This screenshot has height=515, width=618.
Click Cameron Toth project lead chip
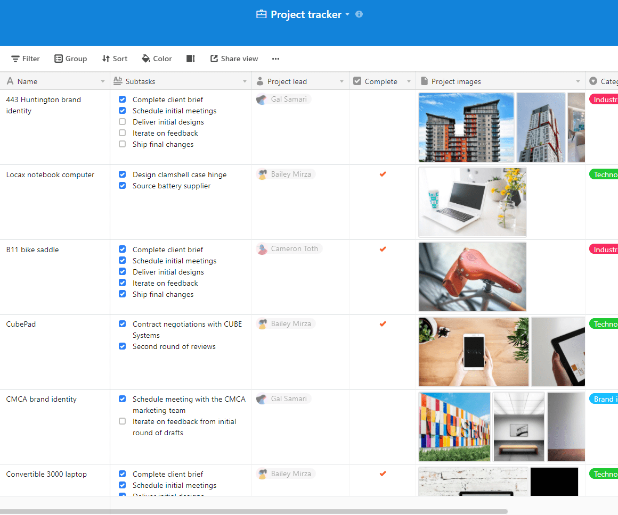289,248
